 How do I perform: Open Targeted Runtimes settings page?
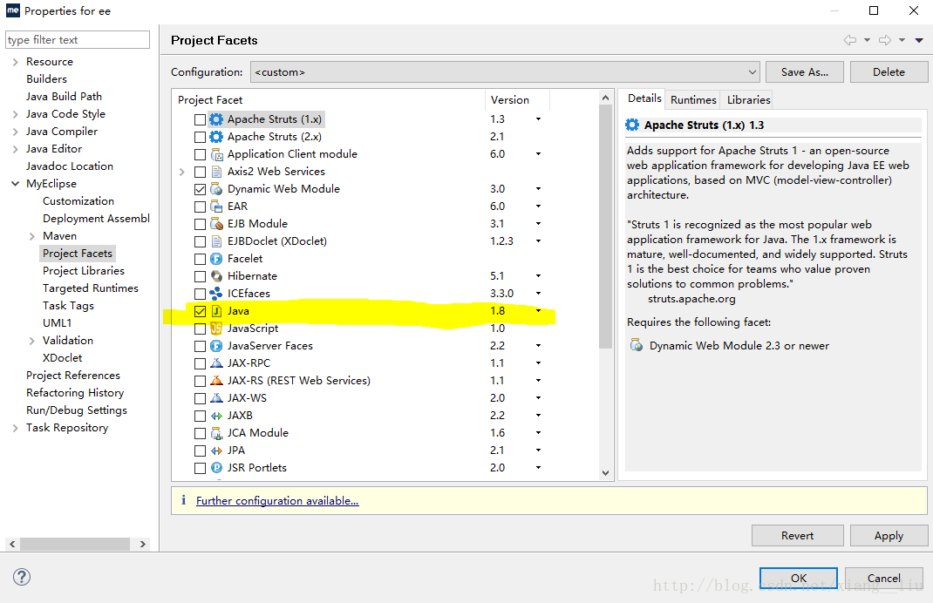coord(91,288)
